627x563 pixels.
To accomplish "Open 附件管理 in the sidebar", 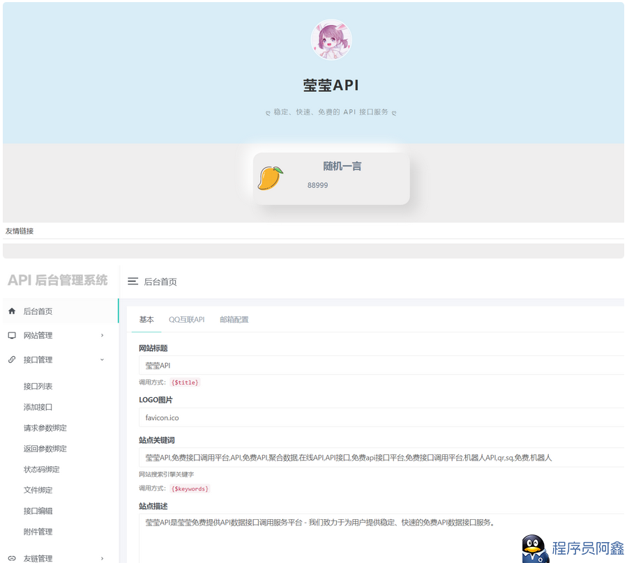I will pyautogui.click(x=38, y=532).
